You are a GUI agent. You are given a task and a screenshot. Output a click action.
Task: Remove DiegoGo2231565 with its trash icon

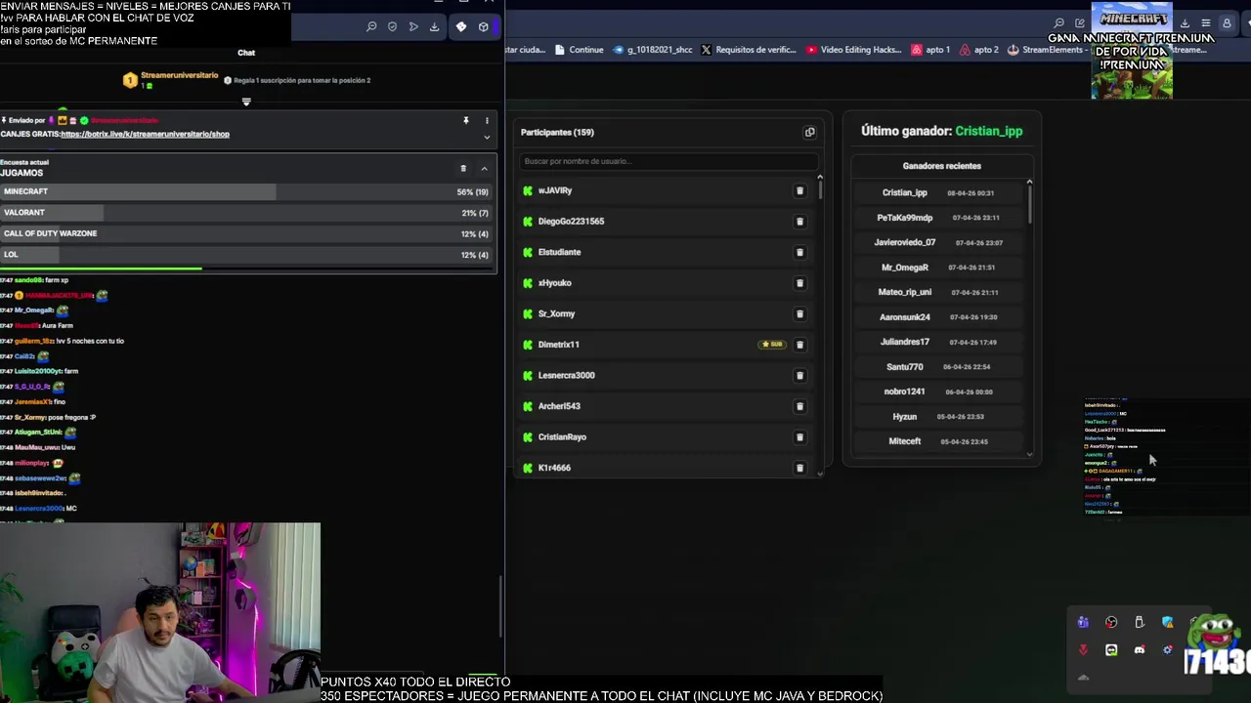(799, 222)
